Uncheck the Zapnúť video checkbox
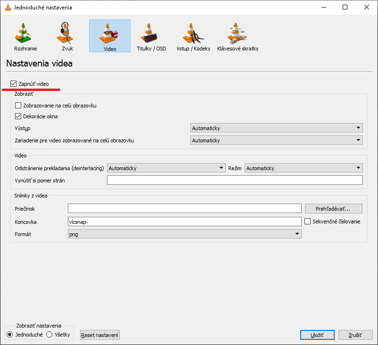This screenshot has width=378, height=345. (13, 84)
